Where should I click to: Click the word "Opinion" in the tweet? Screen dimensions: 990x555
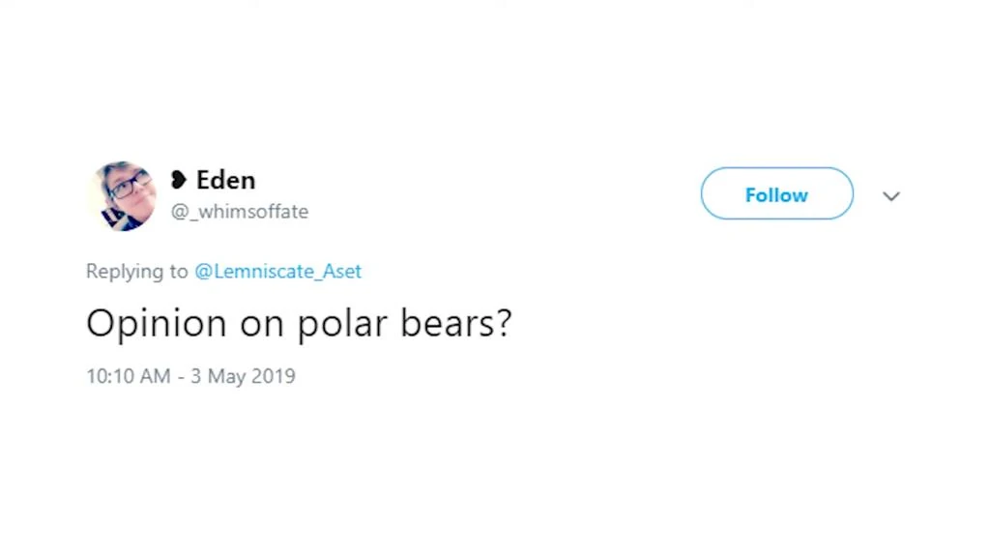(156, 324)
